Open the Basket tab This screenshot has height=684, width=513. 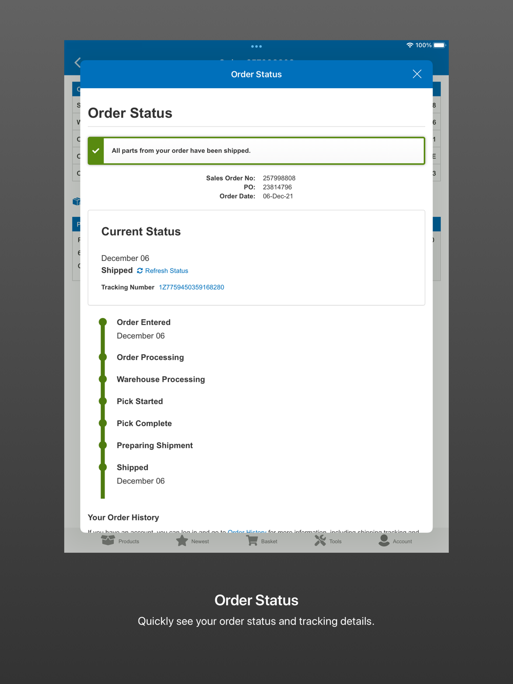point(262,541)
